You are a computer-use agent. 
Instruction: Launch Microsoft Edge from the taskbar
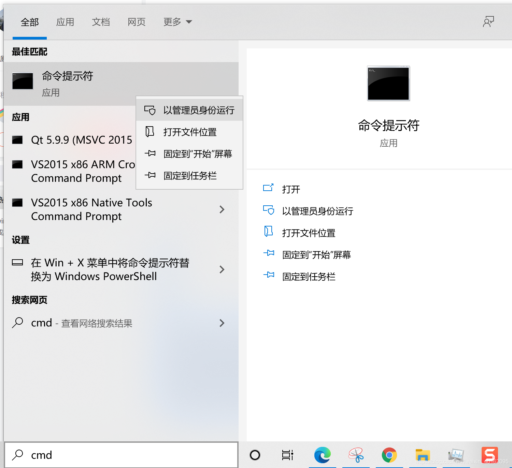[322, 455]
